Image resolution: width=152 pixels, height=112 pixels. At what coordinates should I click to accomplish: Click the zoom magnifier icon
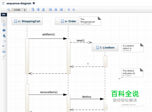tap(9, 10)
